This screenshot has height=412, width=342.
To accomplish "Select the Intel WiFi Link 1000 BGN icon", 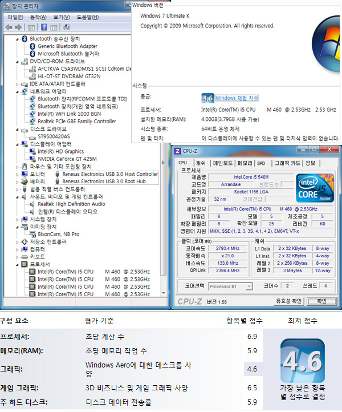I will (32, 114).
